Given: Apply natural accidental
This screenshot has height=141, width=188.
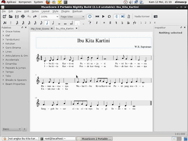Looking at the screenshot, I should coord(116,23).
